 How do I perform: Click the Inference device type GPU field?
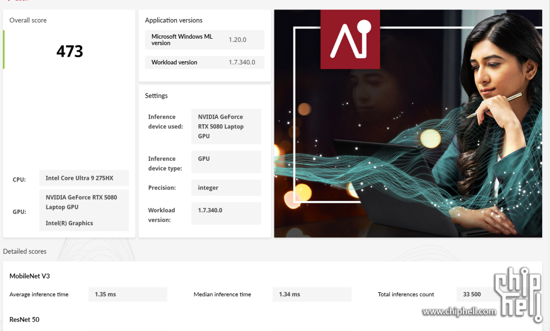click(x=226, y=162)
